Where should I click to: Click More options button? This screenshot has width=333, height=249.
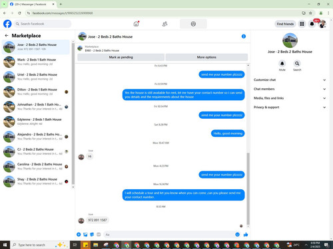click(x=206, y=57)
